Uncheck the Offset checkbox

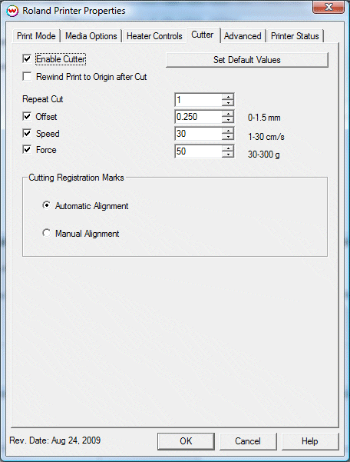coord(27,116)
